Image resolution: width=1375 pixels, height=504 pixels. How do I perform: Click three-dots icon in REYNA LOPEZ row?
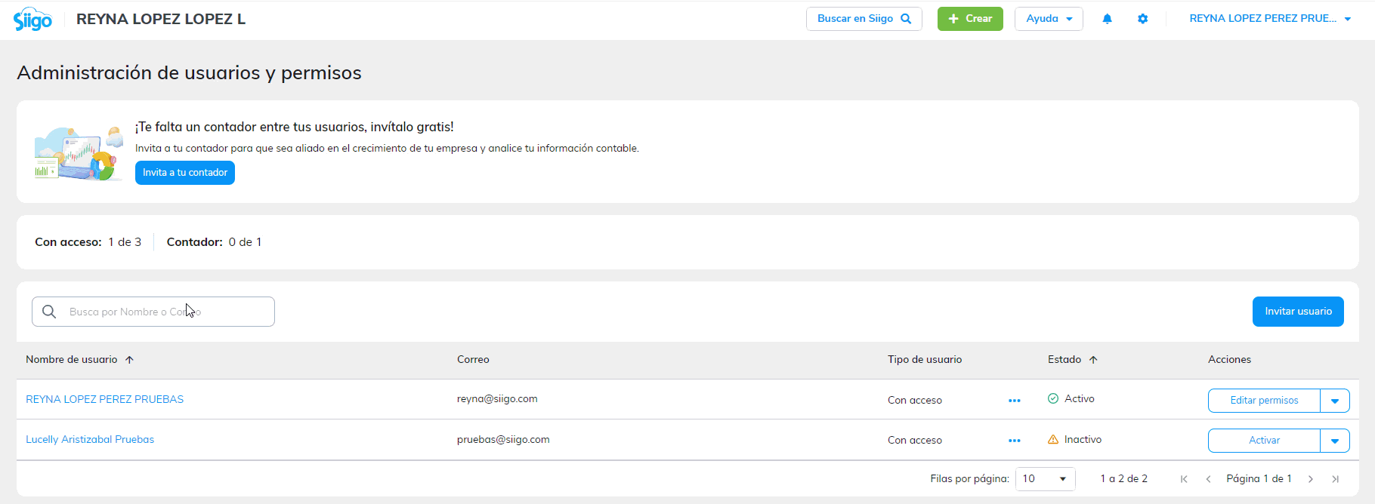click(1014, 401)
